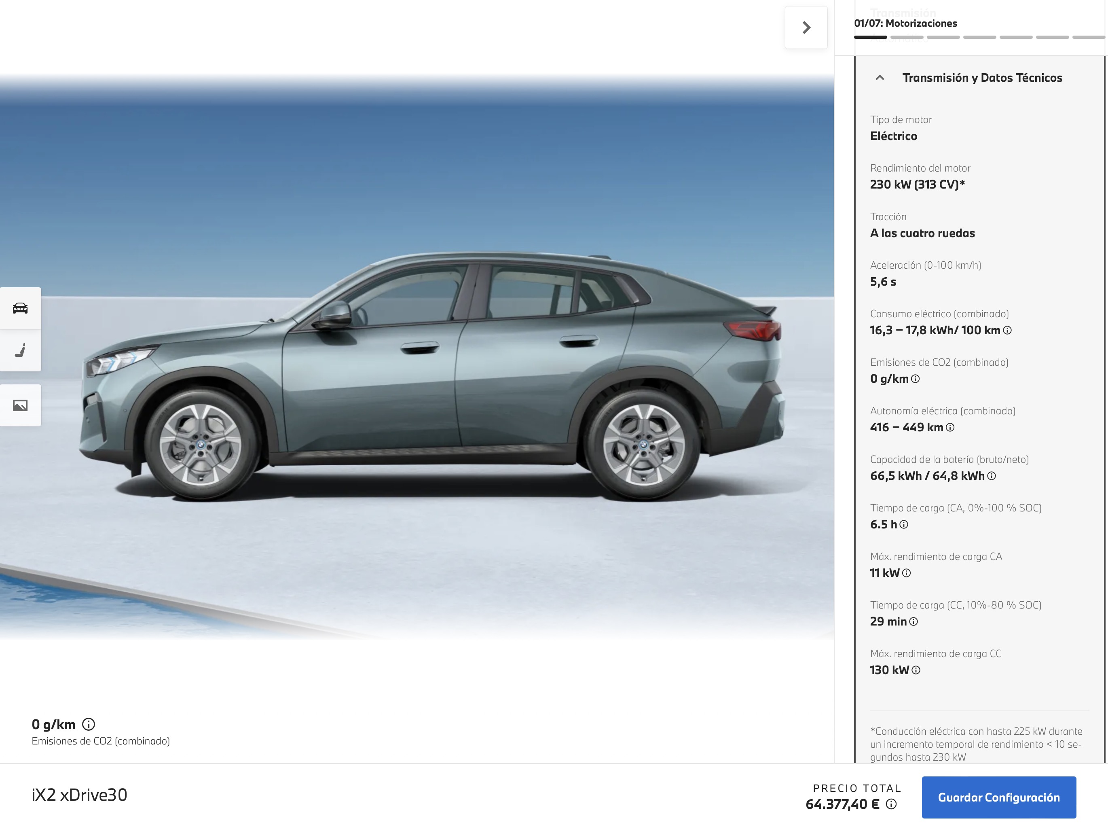Open info for 11 kW AC charging
Screen dimensions: 1108x827
coord(906,573)
